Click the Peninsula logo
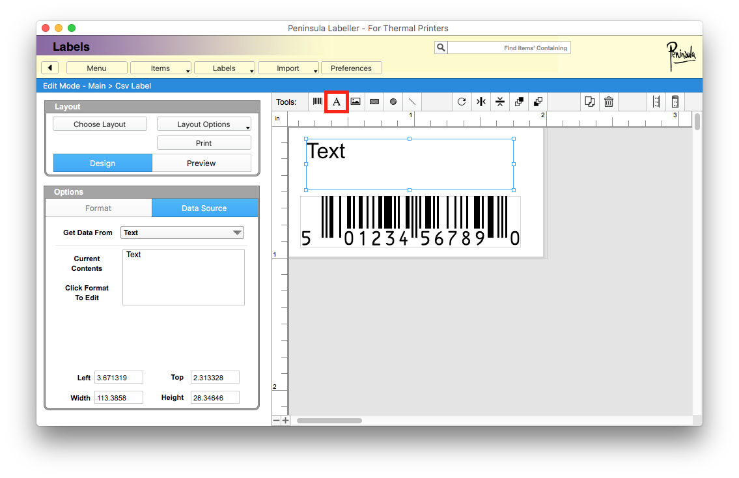This screenshot has width=739, height=478. (x=680, y=55)
